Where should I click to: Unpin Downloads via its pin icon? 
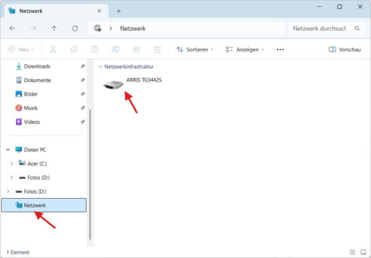82,67
